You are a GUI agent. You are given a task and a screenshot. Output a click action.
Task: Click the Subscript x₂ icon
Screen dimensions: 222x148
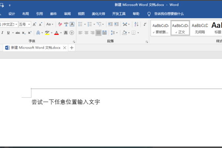click(x=24, y=33)
